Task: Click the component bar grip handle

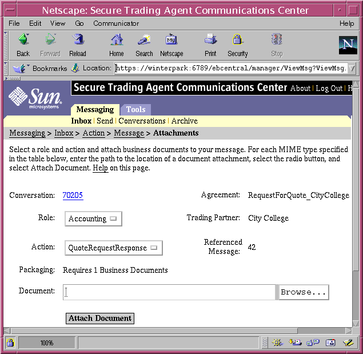Action: pos(264,343)
